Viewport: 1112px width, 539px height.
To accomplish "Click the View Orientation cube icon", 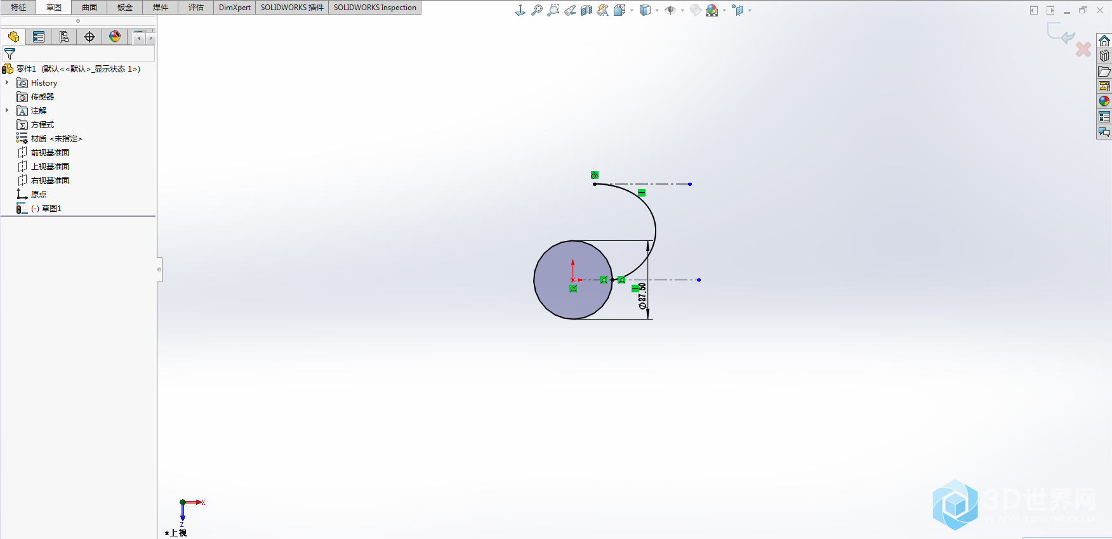I will pos(619,10).
